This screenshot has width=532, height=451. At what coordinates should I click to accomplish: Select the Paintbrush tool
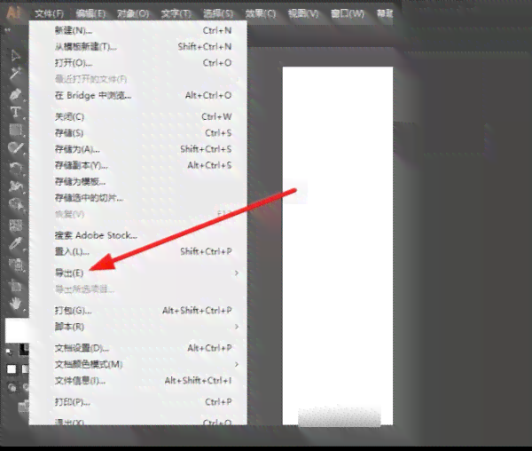[x=16, y=148]
